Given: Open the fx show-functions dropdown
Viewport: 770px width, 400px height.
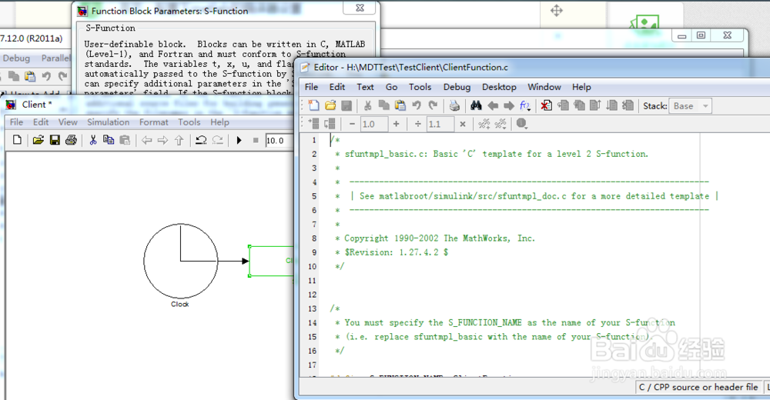Looking at the screenshot, I should click(x=525, y=105).
